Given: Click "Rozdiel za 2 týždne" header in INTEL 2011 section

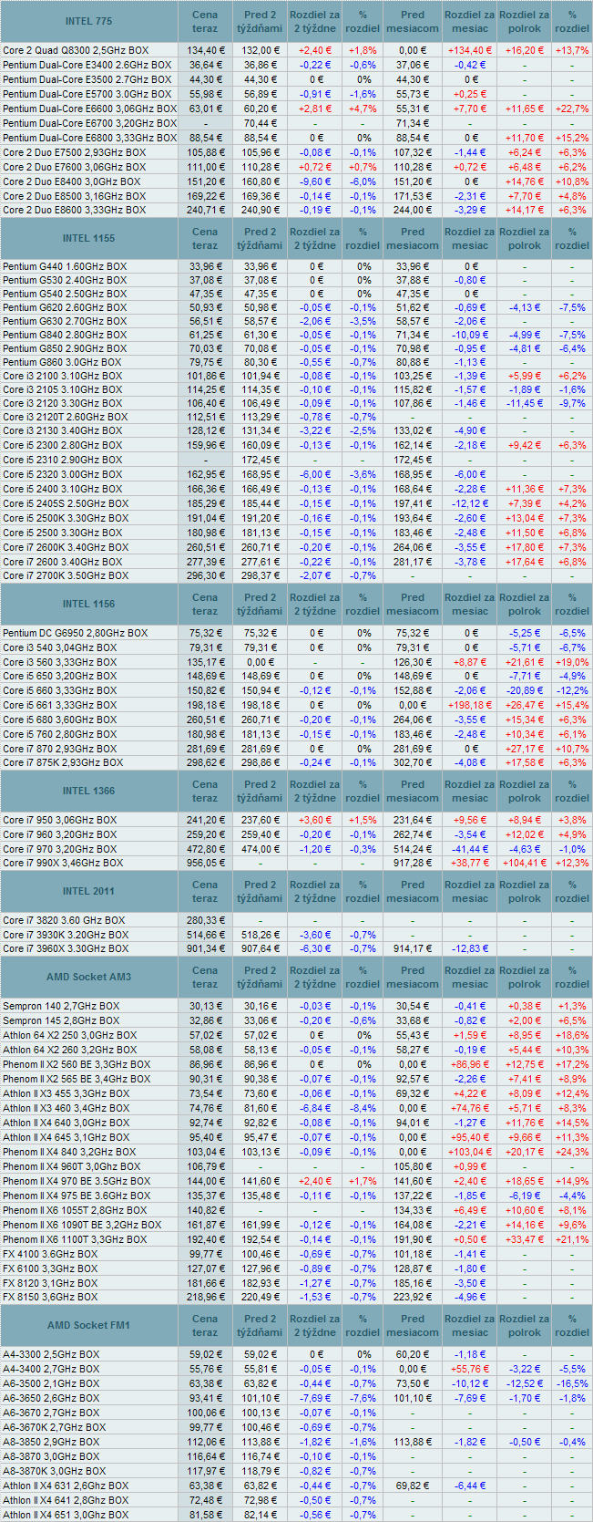Looking at the screenshot, I should [x=315, y=891].
